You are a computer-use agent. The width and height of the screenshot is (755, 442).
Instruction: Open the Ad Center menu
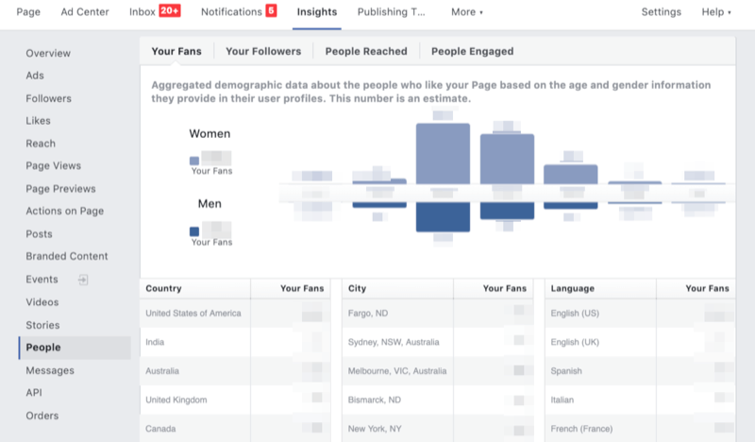coord(85,12)
